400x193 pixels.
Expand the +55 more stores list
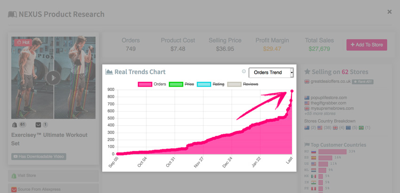coord(320,113)
